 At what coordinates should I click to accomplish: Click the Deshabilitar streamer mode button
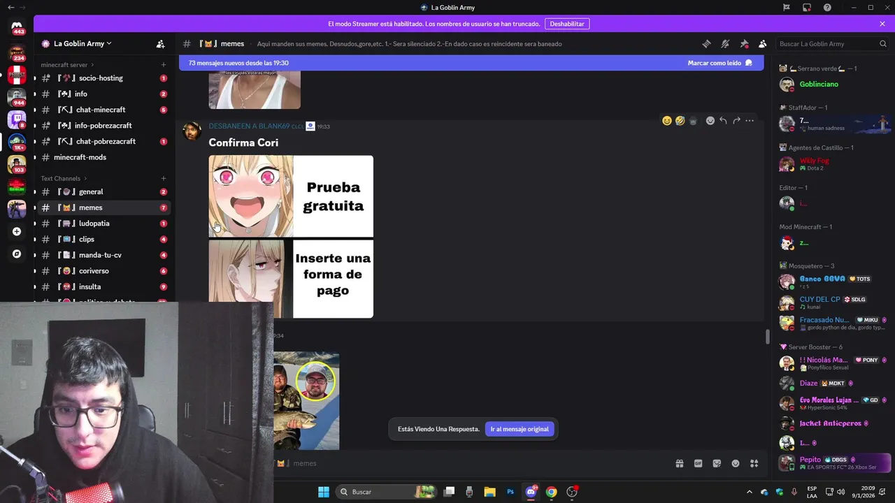click(567, 24)
